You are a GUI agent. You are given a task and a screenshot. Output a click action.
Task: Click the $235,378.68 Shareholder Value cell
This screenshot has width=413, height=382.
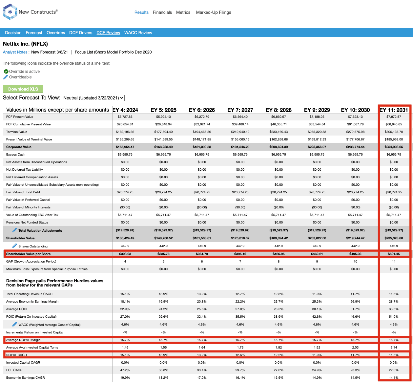pyautogui.click(x=394, y=238)
